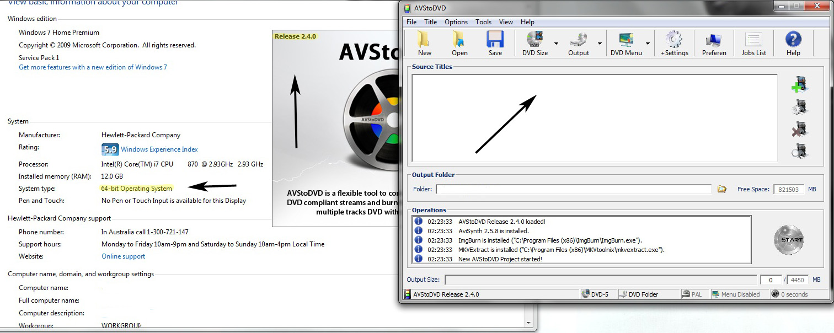Expand the Output dropdown arrow
This screenshot has width=834, height=333.
(x=600, y=44)
